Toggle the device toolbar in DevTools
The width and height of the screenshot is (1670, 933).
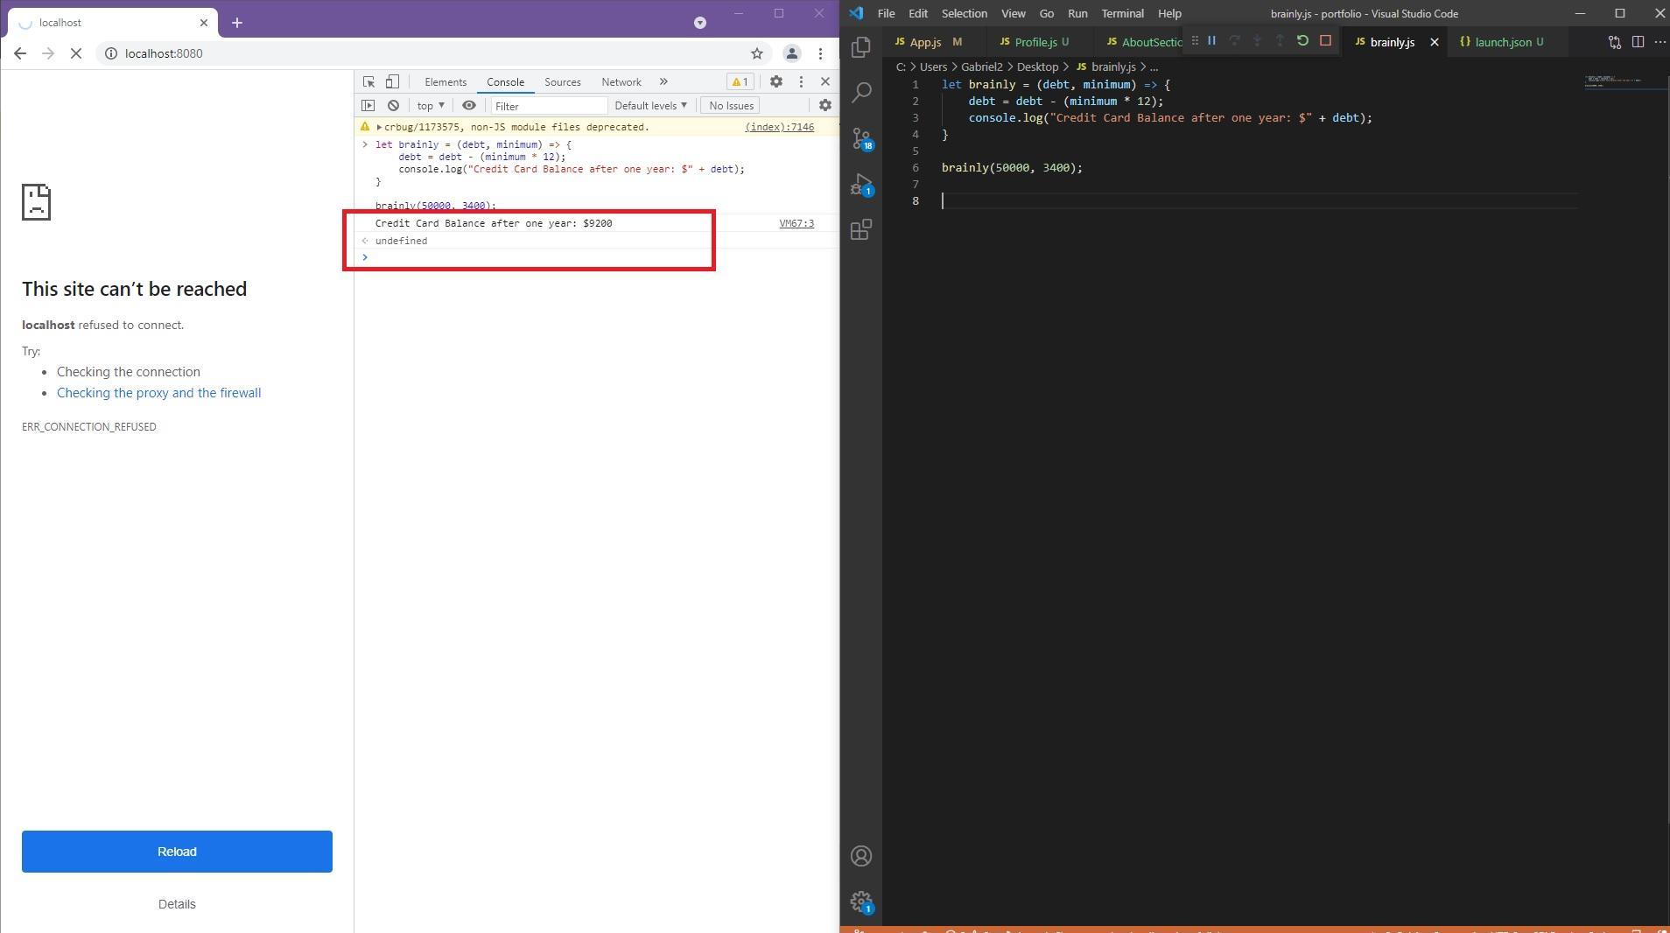[x=393, y=81]
